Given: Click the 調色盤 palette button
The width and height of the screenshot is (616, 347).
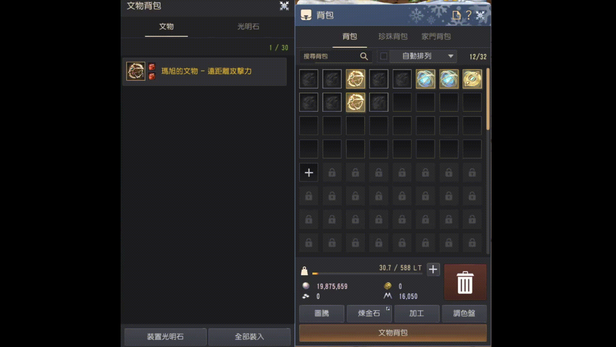Looking at the screenshot, I should [464, 313].
